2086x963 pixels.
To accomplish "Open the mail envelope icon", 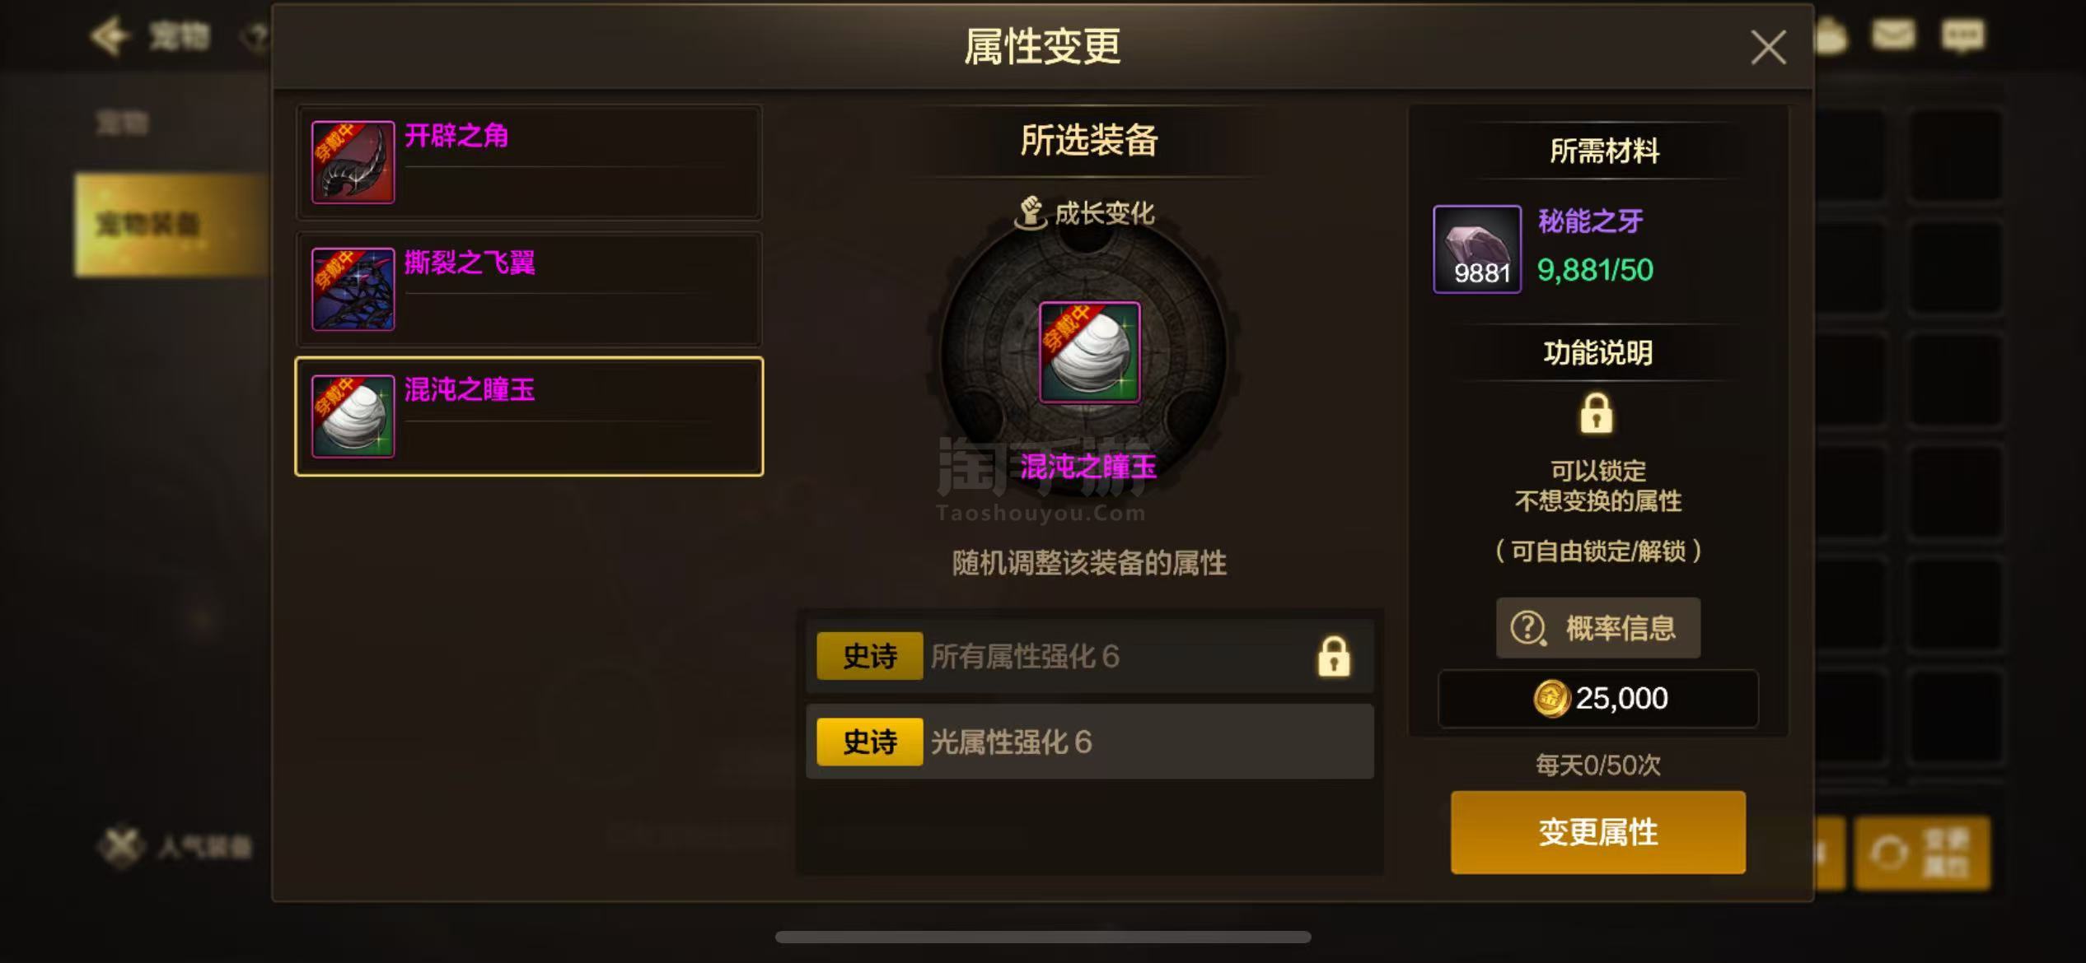I will 1892,35.
